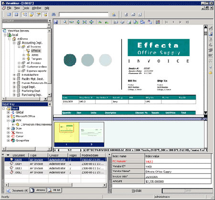Viewport: 215px width, 200px height.
Task: Save the document with the floppy disk icon
Action: point(56,22)
